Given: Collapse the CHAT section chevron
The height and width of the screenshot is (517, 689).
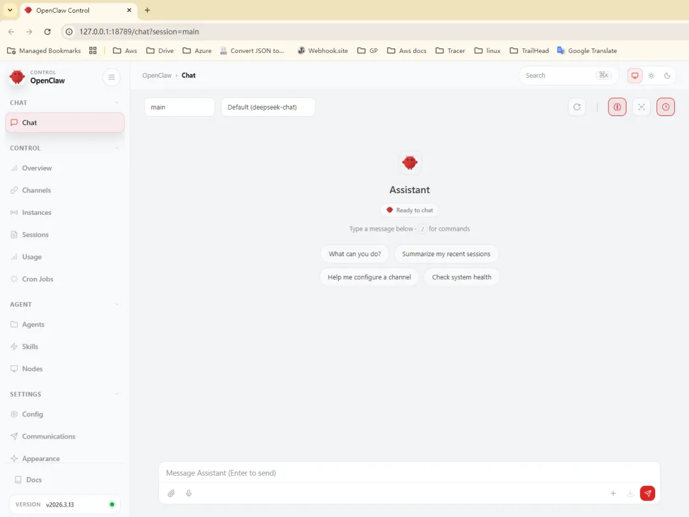Looking at the screenshot, I should tap(117, 103).
